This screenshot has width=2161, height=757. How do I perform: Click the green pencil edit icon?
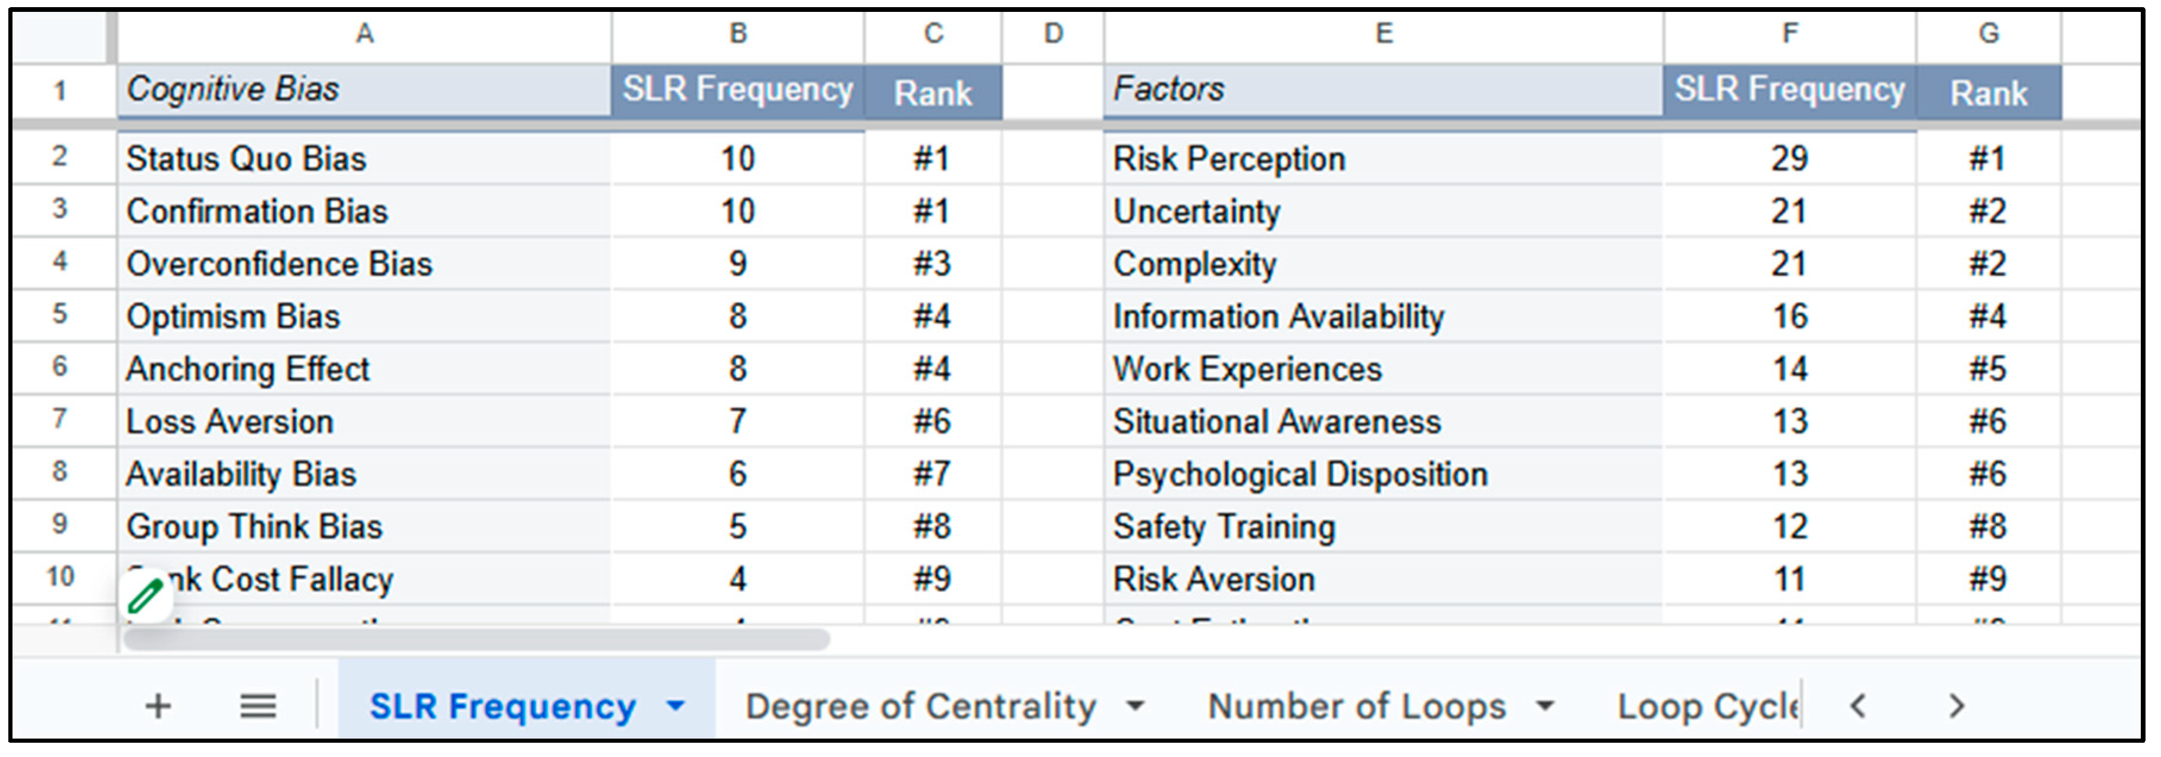[145, 597]
